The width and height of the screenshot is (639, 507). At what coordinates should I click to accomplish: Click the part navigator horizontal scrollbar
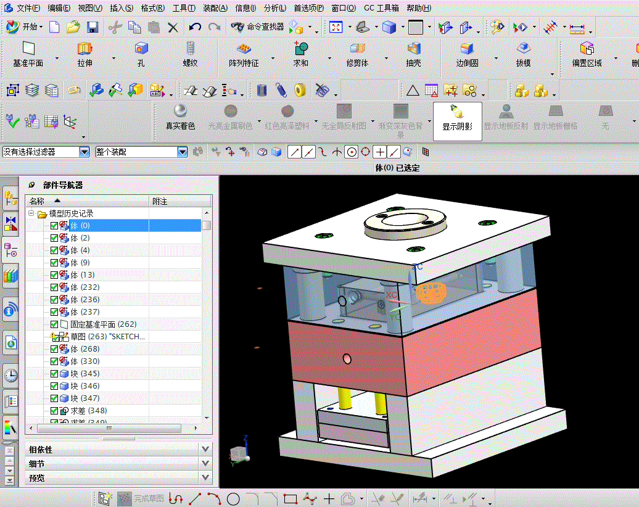pyautogui.click(x=109, y=428)
